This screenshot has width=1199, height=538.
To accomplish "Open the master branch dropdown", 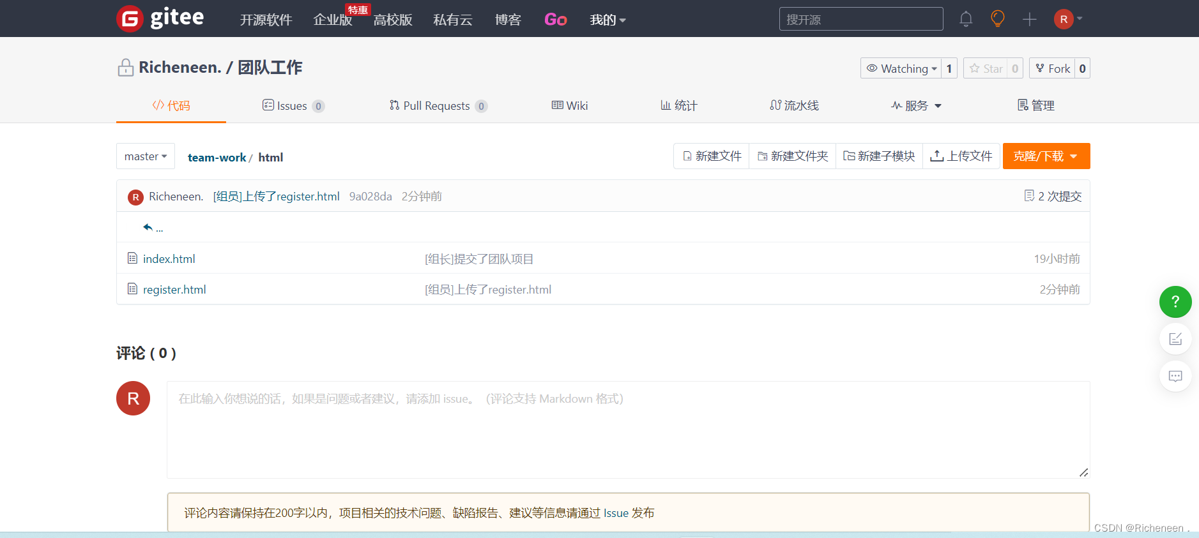I will point(146,156).
